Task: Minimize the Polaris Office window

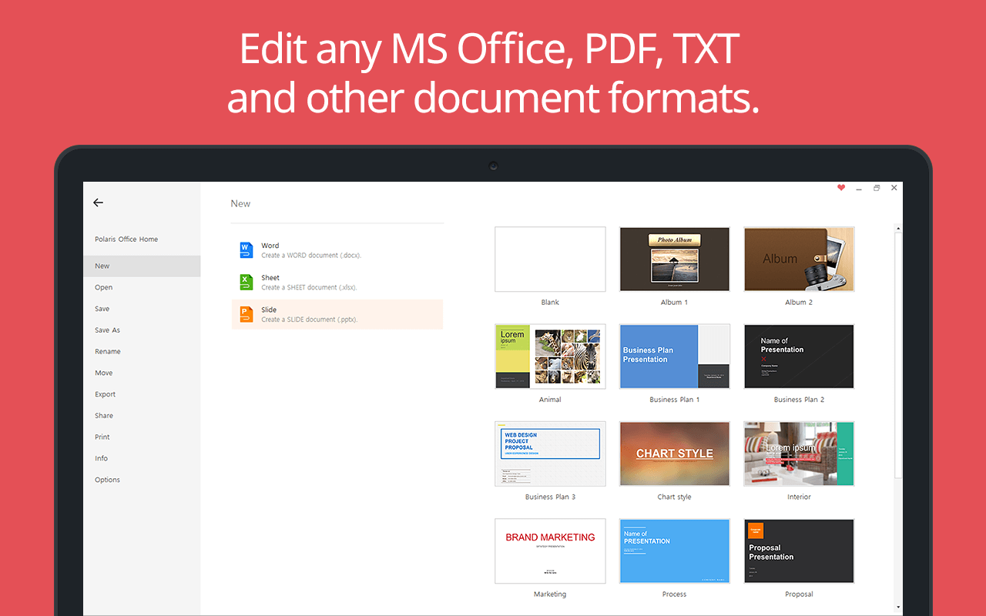Action: pos(859,189)
